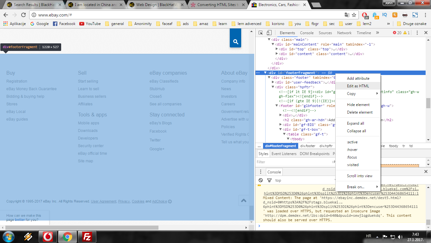The width and height of the screenshot is (431, 243).
Task: Bookmark this page with the star icon
Action: (x=354, y=15)
